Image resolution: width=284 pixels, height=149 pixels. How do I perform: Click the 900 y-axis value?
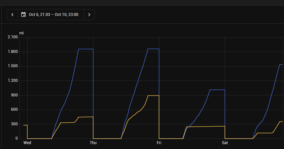point(14,95)
